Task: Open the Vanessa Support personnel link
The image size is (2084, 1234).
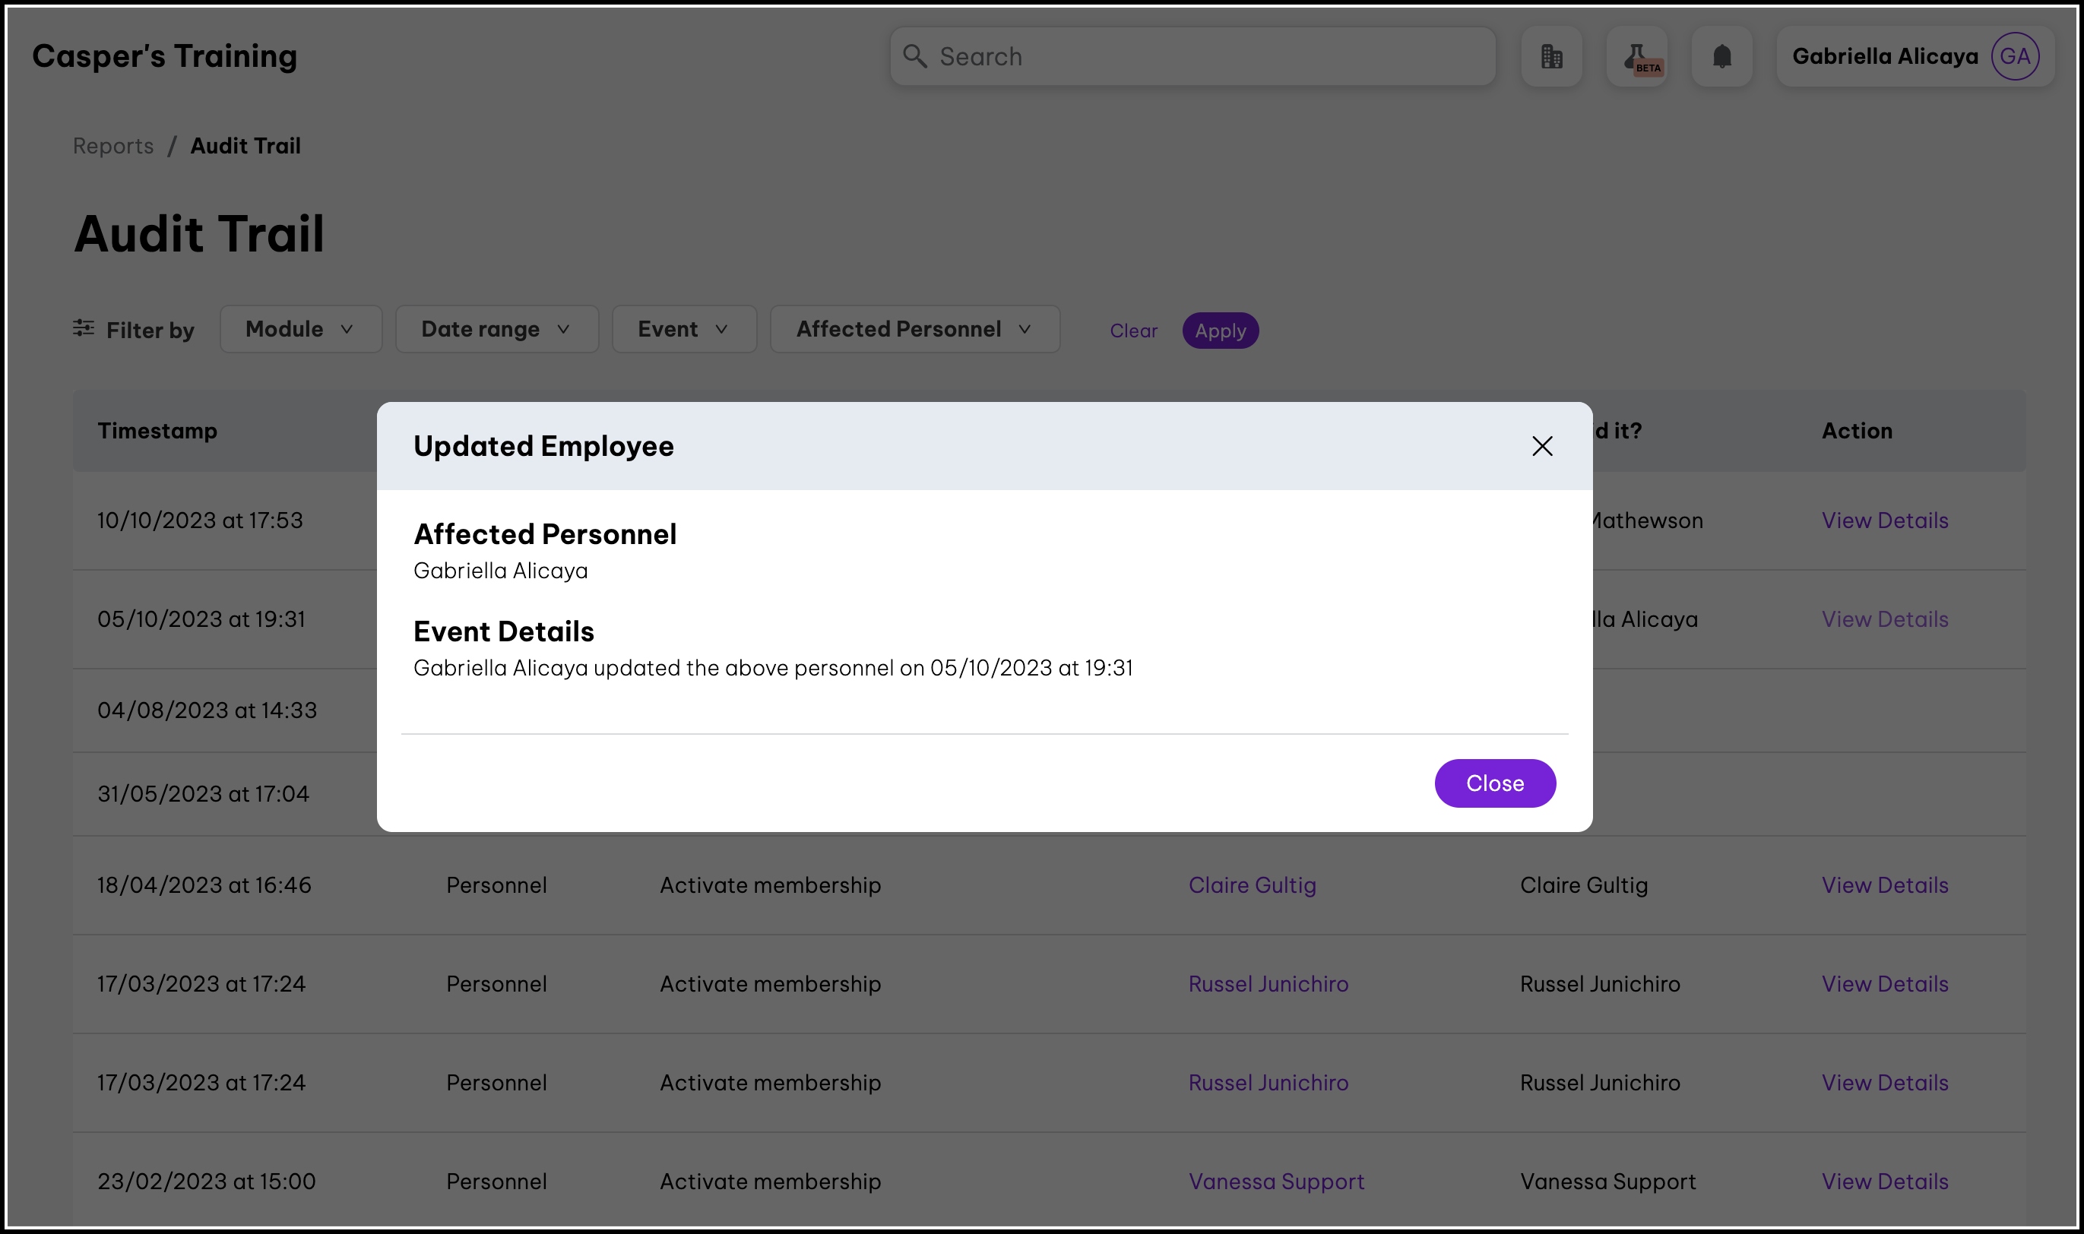Action: 1275,1181
